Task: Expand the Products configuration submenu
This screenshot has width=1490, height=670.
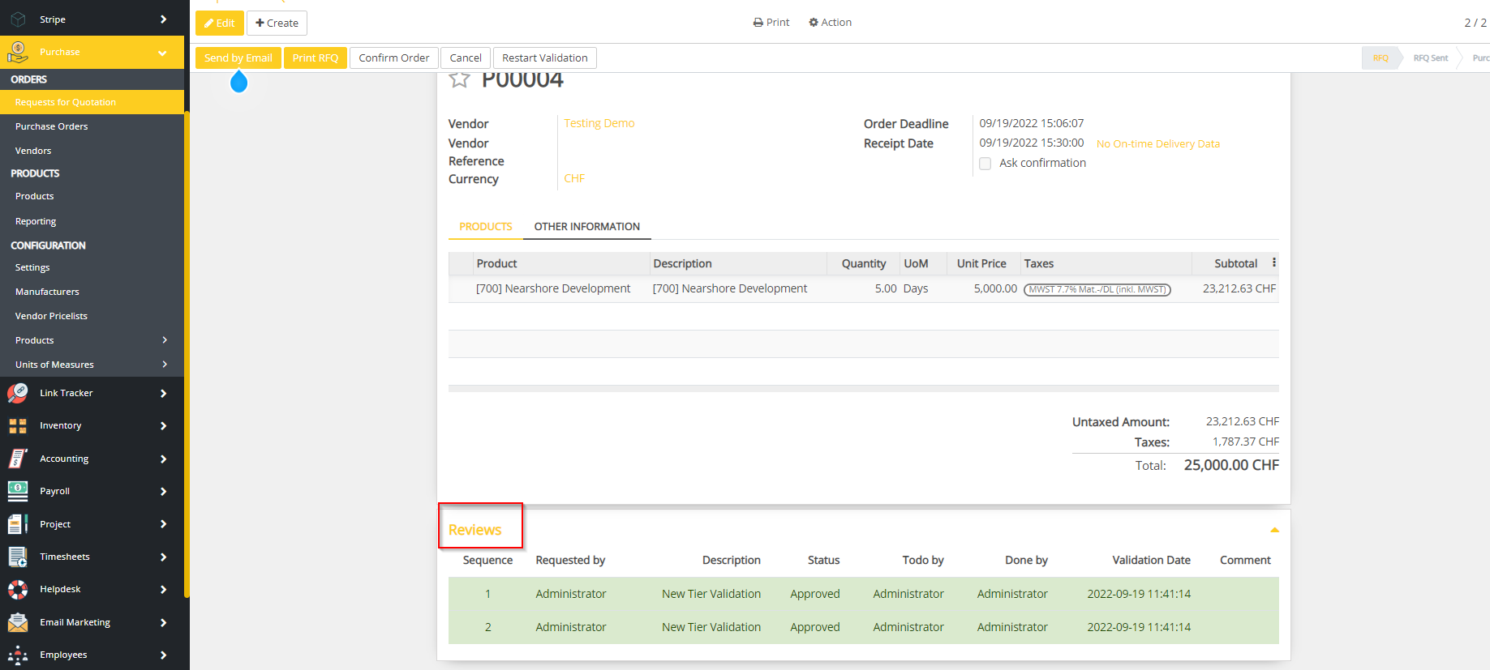Action: pyautogui.click(x=165, y=340)
